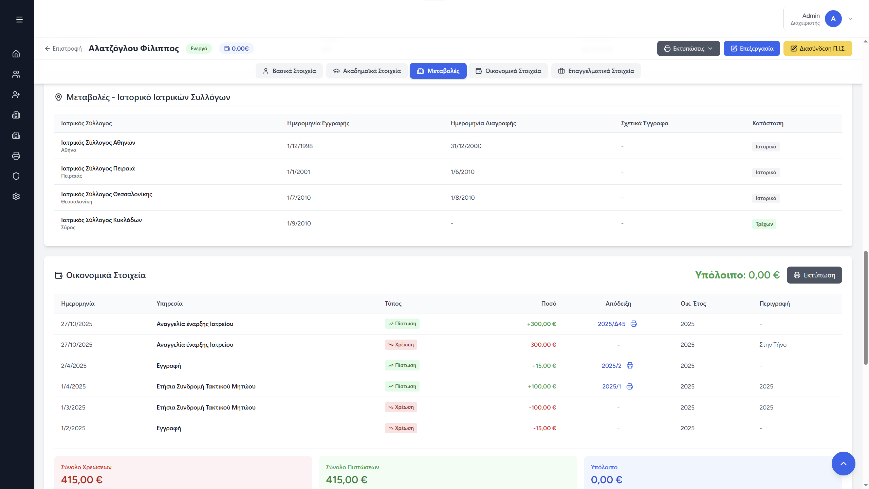Click the Επεξεργασία button

tap(752, 49)
